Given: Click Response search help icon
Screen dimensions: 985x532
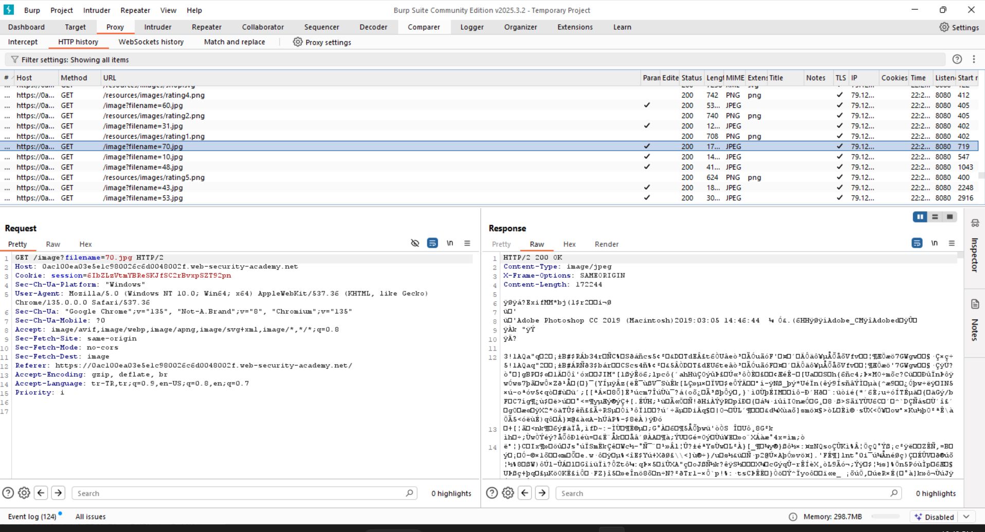Looking at the screenshot, I should click(492, 493).
